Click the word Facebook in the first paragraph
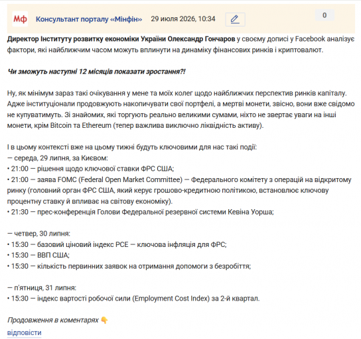The width and height of the screenshot is (361, 339). coord(310,39)
